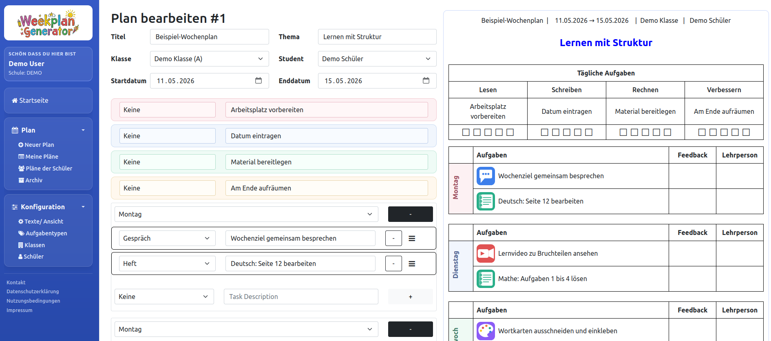The height and width of the screenshot is (341, 771).
Task: Edit the Material bereitlegen daily task field
Action: 327,162
